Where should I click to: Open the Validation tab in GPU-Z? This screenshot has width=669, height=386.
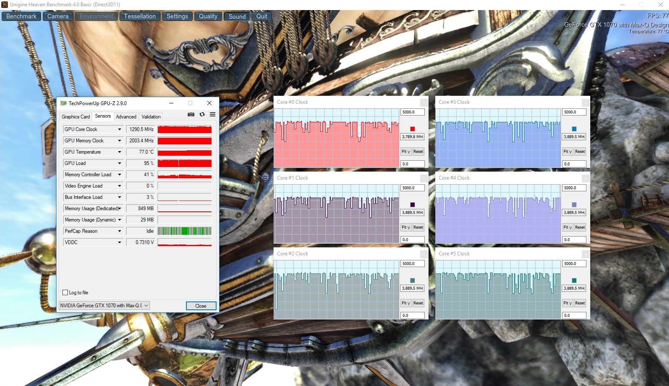click(151, 117)
